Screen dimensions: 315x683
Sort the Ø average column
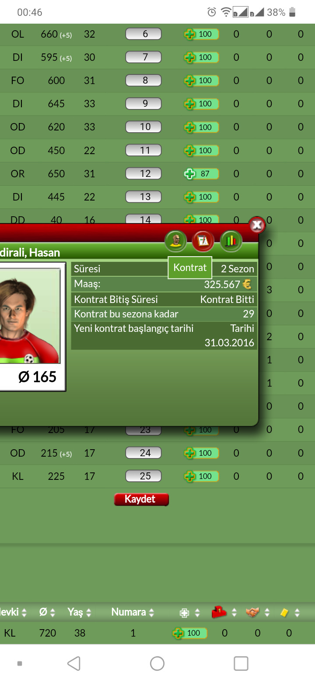47,612
